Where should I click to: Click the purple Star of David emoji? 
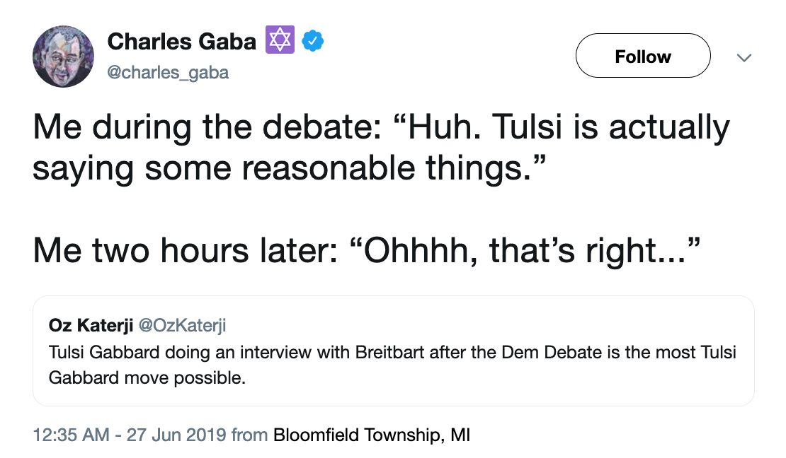[280, 40]
